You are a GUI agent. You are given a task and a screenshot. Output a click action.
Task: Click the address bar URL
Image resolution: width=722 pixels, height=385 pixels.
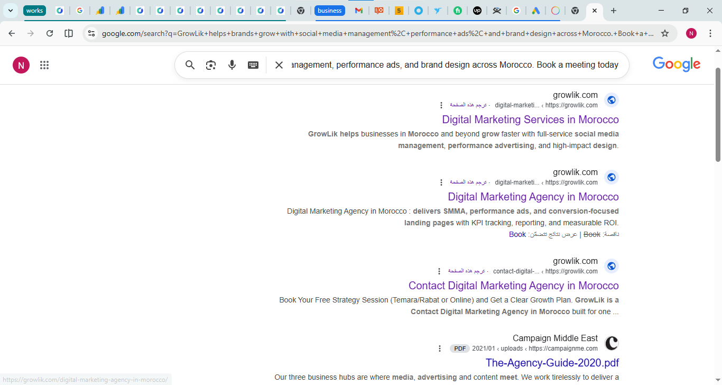coord(377,33)
